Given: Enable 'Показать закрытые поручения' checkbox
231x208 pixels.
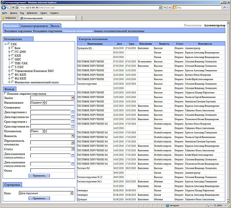Looking at the screenshot, I should tap(5, 93).
